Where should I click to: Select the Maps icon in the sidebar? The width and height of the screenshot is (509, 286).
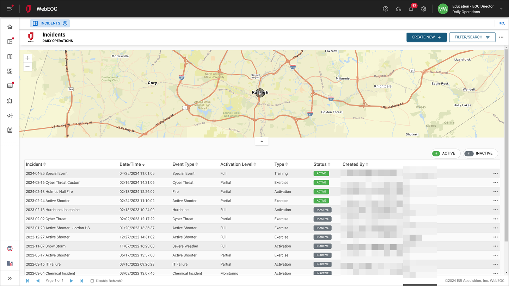pos(10,56)
